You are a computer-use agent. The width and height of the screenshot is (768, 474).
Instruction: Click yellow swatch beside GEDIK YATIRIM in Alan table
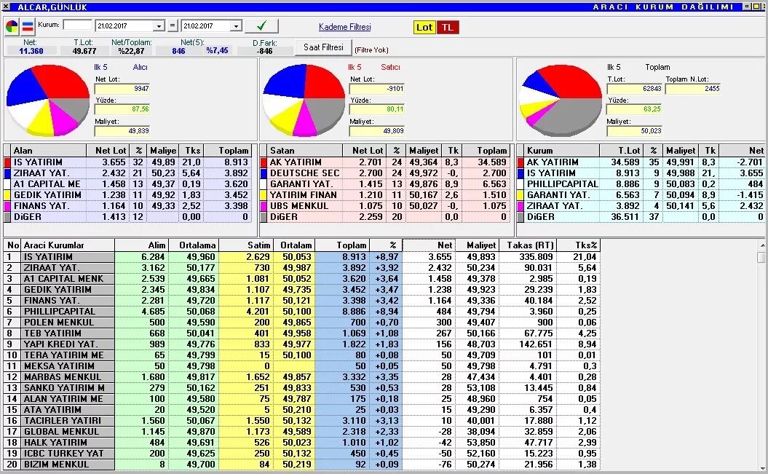7,195
